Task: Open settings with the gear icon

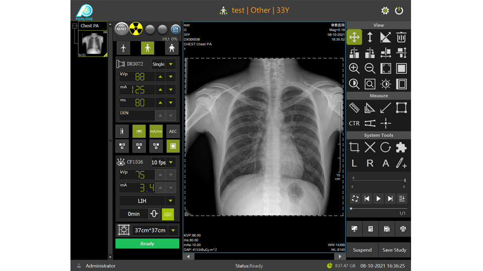Action: pyautogui.click(x=385, y=11)
